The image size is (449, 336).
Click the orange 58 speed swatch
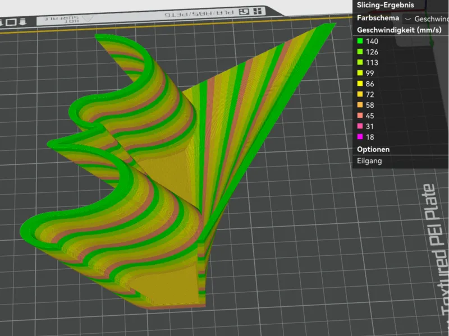coord(360,105)
